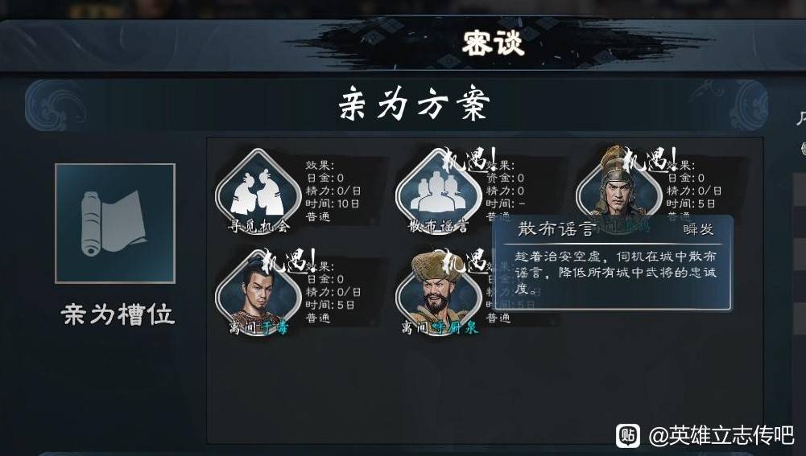The width and height of the screenshot is (806, 456).
Task: Pick the 呼厨泉 fur-hat portrait
Action: (x=438, y=293)
